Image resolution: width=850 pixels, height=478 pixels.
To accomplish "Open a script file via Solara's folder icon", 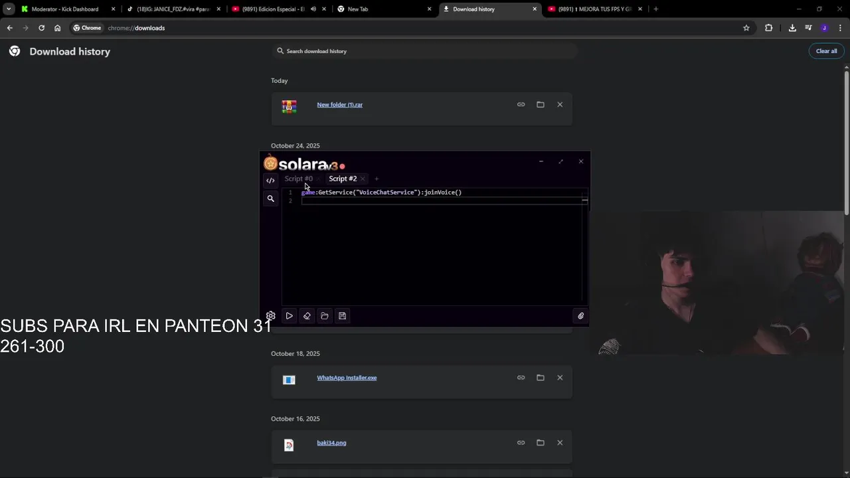I will click(x=325, y=316).
